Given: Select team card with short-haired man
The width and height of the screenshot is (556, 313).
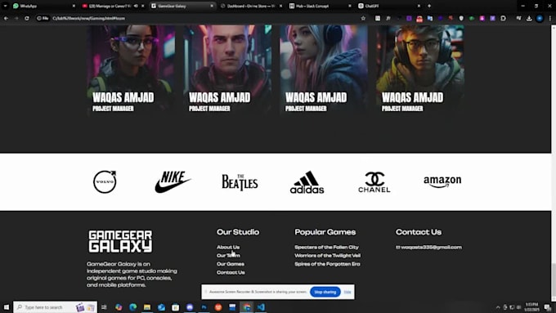Looking at the screenshot, I should [x=227, y=69].
